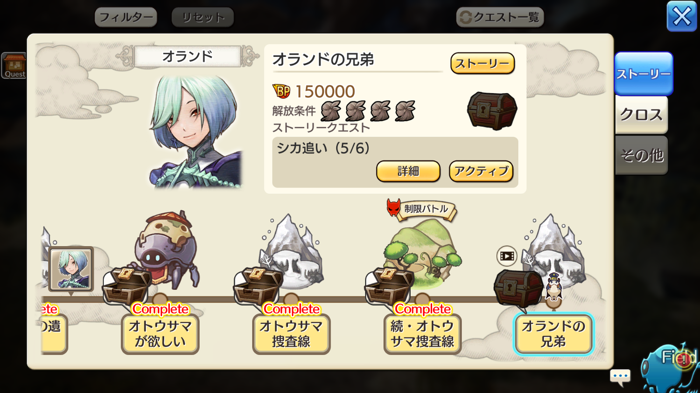
Task: Click the closed chest at オランドの兄弟 node
Action: click(x=518, y=288)
